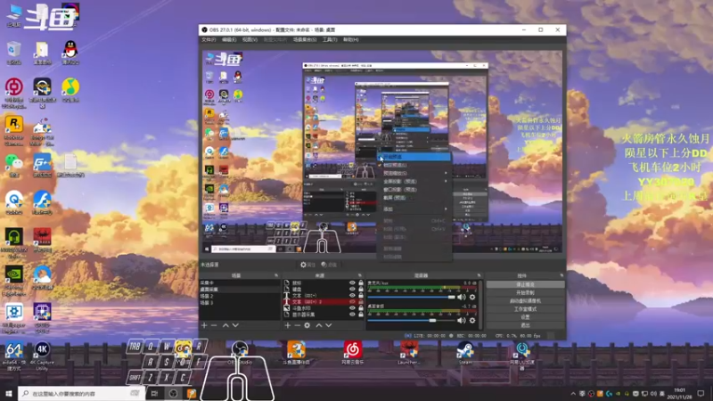Toggle visibility of the topmost source row

pyautogui.click(x=352, y=282)
